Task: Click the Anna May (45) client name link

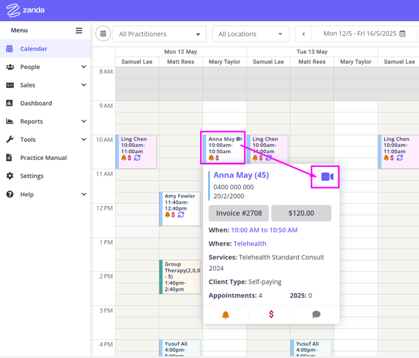Action: [x=241, y=175]
